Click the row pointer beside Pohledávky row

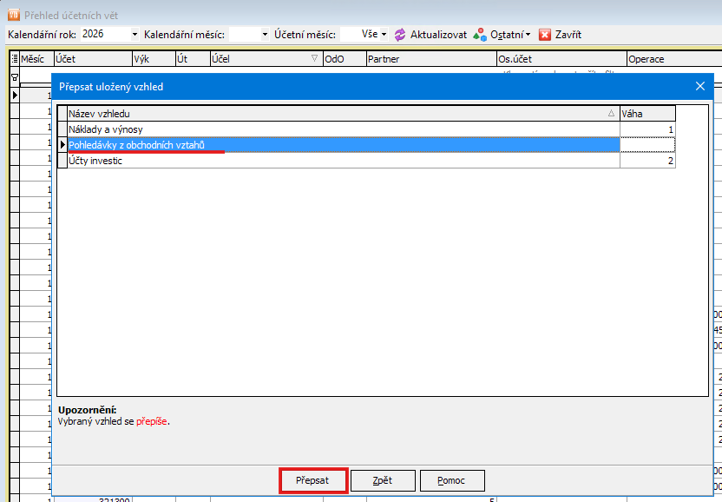(62, 145)
